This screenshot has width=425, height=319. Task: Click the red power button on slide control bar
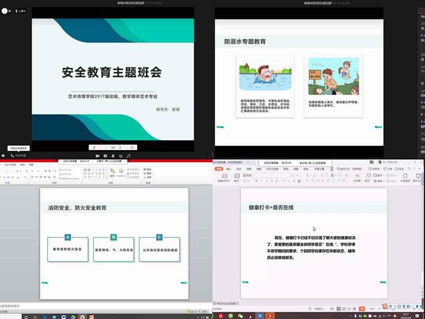point(132,147)
